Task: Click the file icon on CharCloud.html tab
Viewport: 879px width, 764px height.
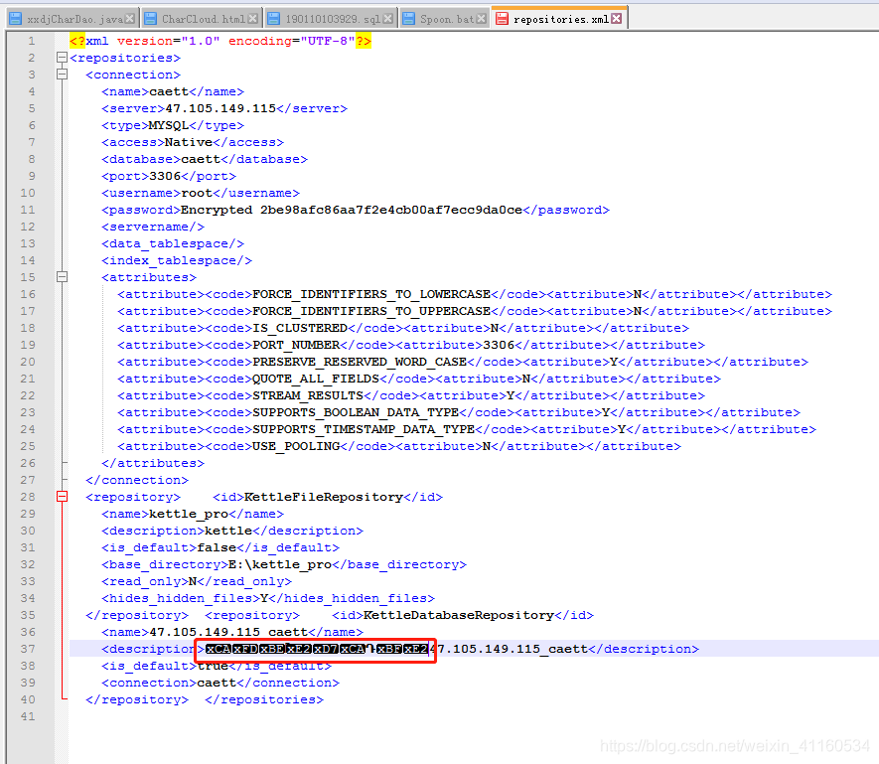Action: [150, 19]
